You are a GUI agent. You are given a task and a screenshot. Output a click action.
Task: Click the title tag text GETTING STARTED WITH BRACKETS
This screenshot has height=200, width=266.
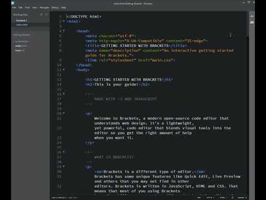click(x=135, y=46)
